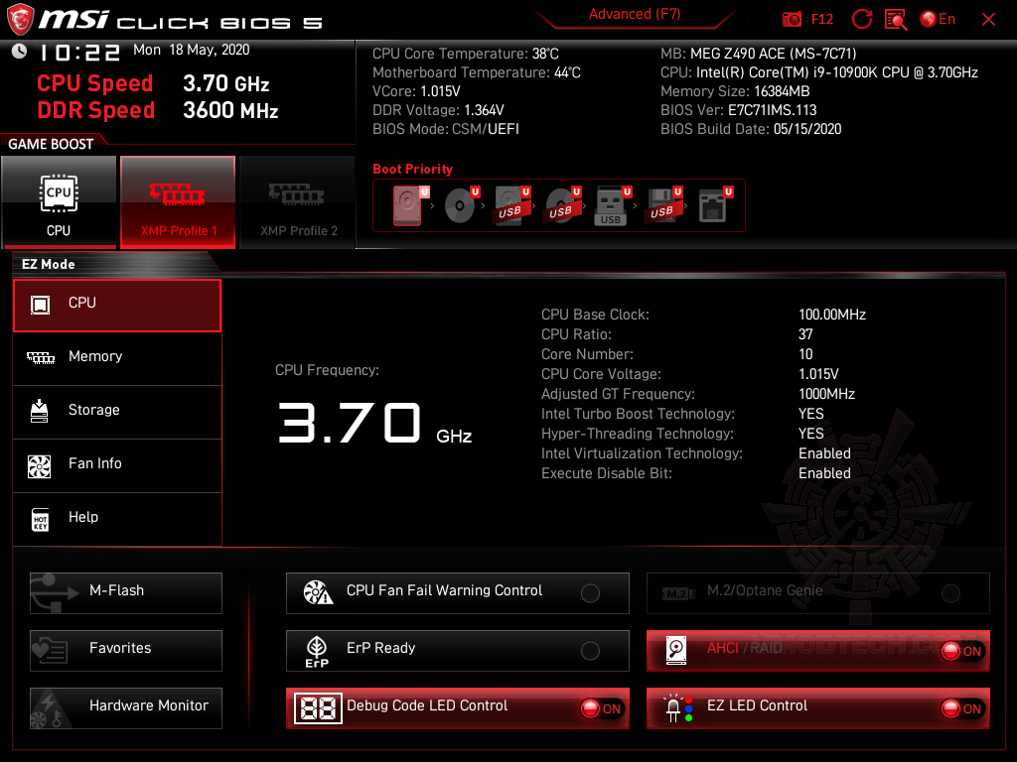Viewport: 1017px width, 762px height.
Task: Click the AHCI/RAID hard drive icon
Action: (x=676, y=651)
